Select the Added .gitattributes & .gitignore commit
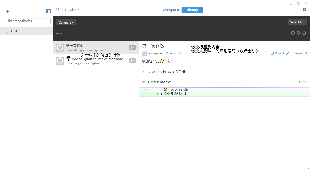The image size is (310, 170). click(96, 61)
